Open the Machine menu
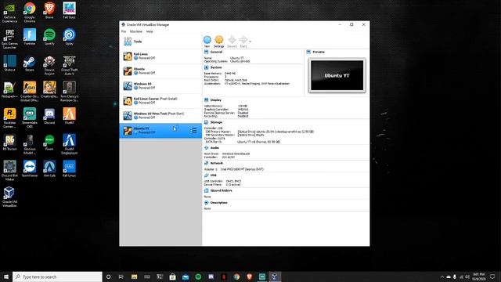The height and width of the screenshot is (282, 501). click(136, 31)
